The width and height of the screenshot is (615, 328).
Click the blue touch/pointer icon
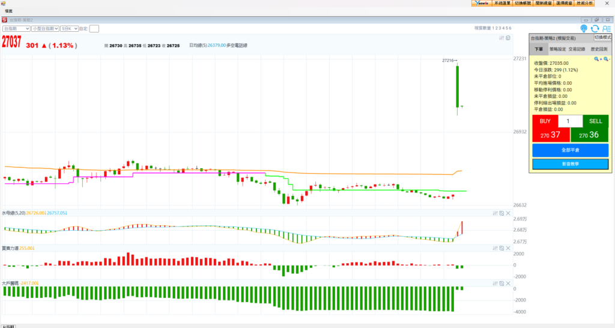584,28
